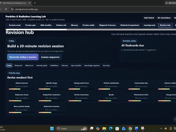The width and height of the screenshot is (176, 132).
Task: Open the Rutherford experiment tab
Action: tap(130, 25)
